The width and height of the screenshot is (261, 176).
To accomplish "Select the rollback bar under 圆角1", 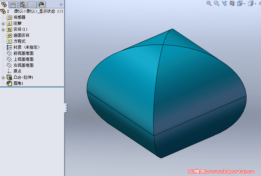I will [32, 87].
